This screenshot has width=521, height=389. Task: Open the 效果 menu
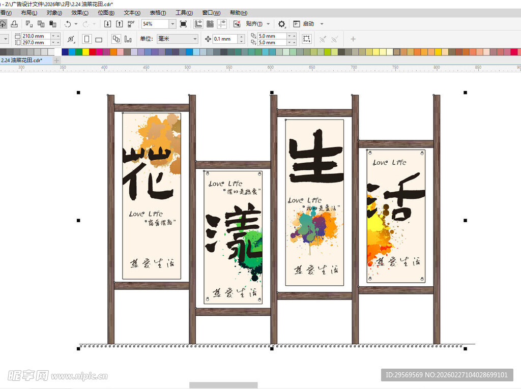pyautogui.click(x=79, y=13)
